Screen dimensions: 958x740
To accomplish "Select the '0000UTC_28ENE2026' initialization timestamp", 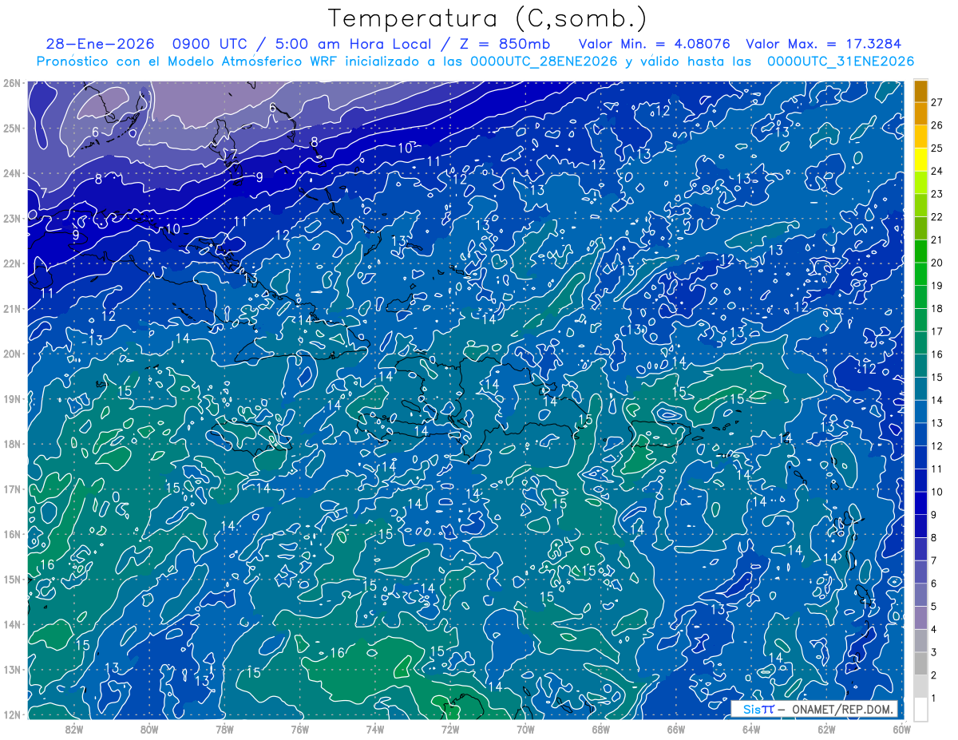I will pyautogui.click(x=544, y=61).
